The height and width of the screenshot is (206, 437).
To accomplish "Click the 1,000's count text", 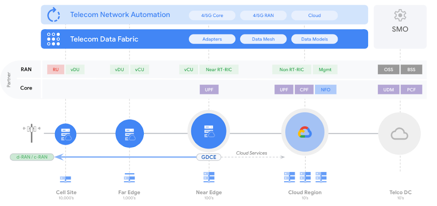I will click(x=129, y=198).
